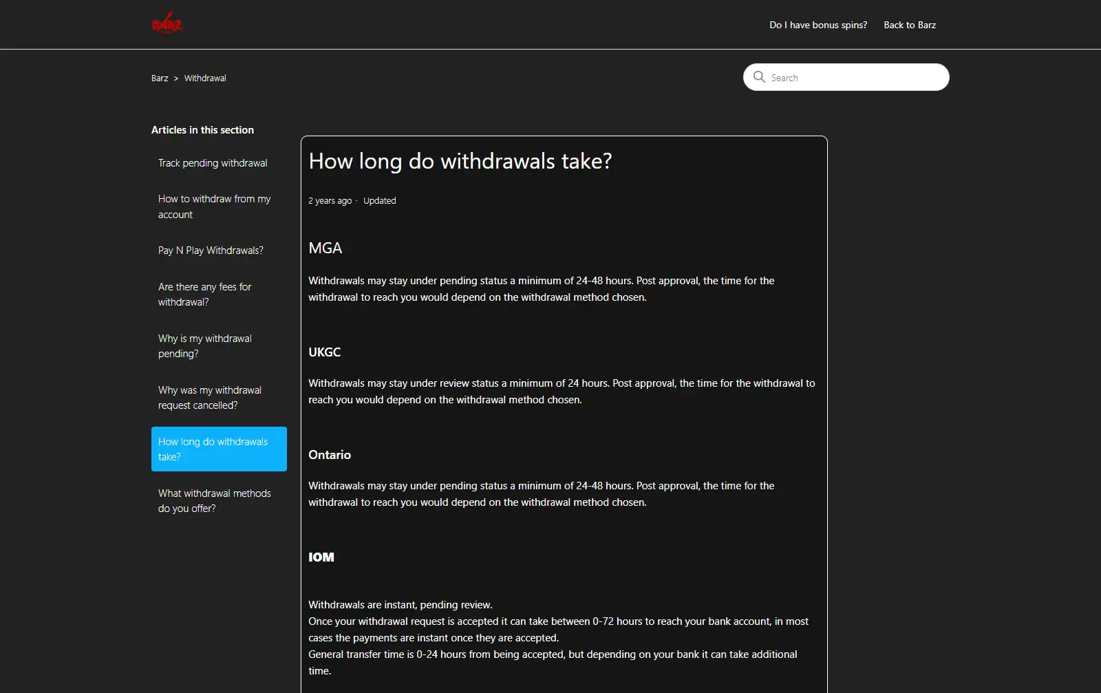Open the Withdrawal breadcrumb section
The image size is (1101, 693).
point(205,78)
